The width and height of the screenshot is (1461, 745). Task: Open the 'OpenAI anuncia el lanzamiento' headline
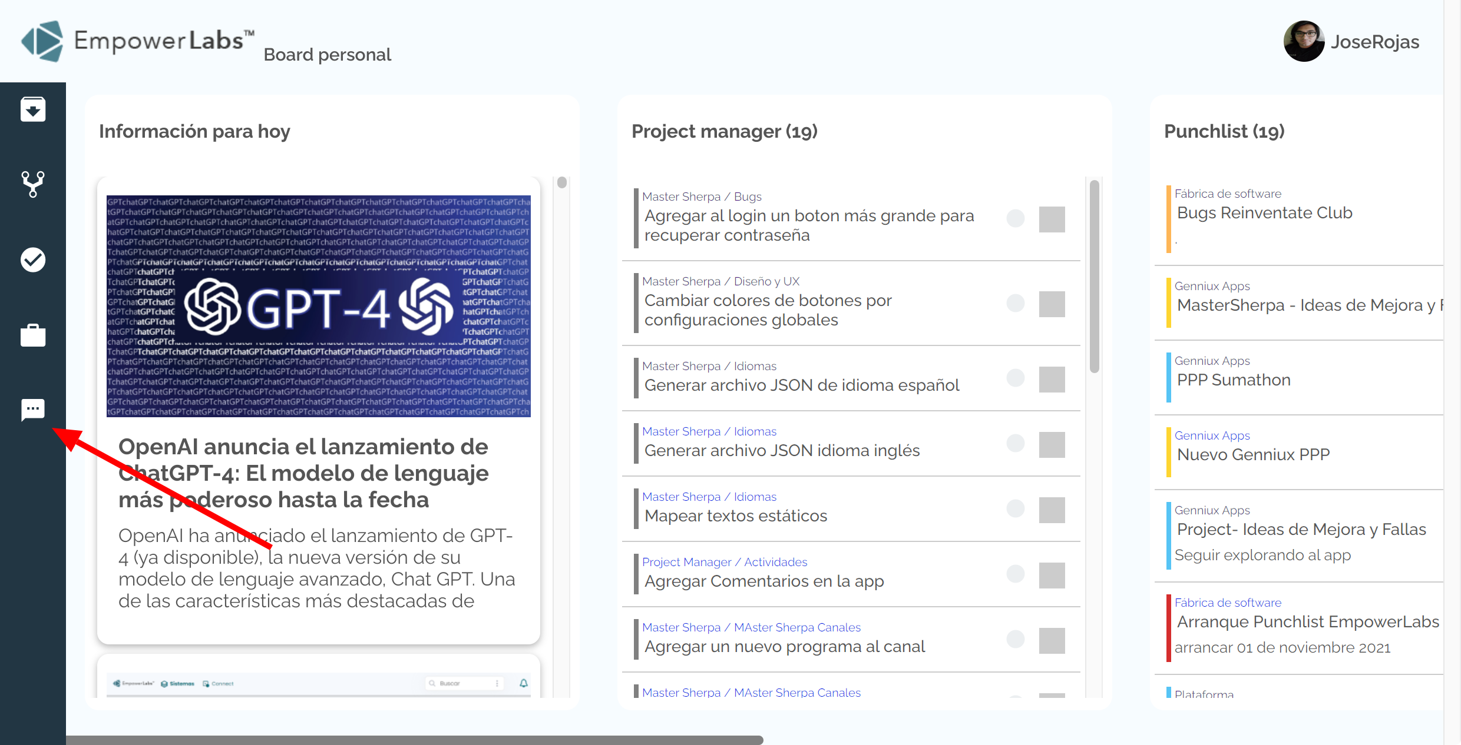[303, 473]
